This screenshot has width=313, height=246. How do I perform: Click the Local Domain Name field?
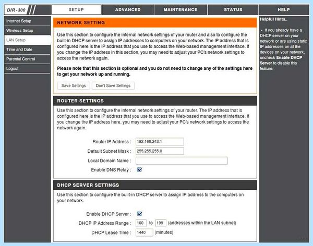point(182,161)
